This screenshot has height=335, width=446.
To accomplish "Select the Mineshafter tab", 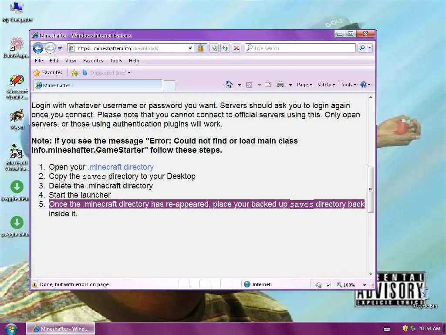I will coord(98,85).
